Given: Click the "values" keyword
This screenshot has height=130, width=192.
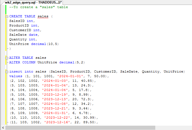Looking at the screenshot, I should click(16, 76).
